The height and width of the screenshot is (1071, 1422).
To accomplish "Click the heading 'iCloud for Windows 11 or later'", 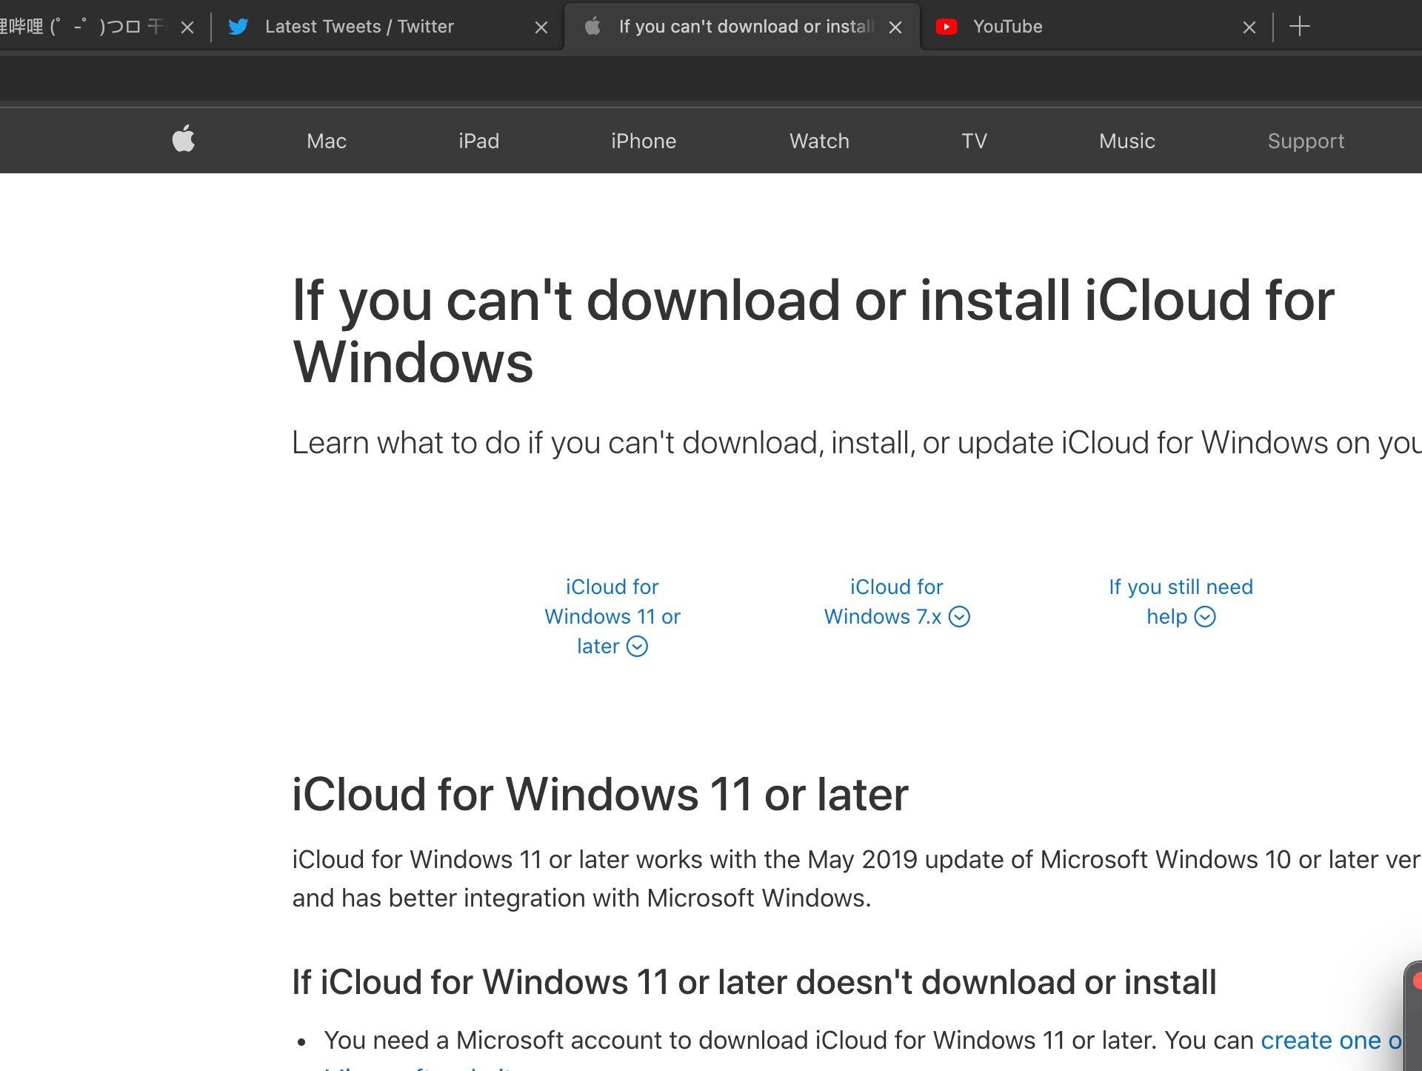I will click(x=600, y=795).
